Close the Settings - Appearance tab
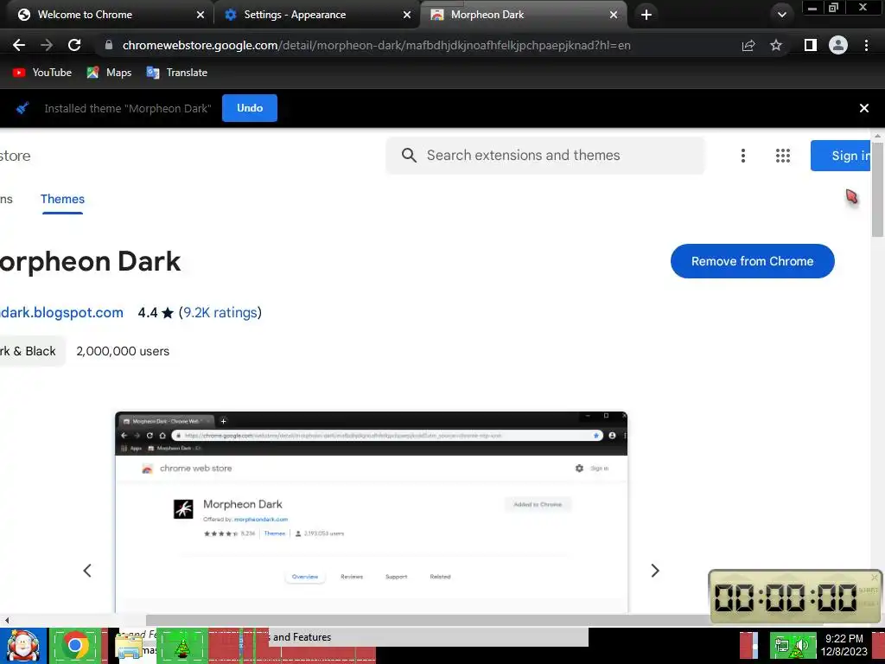Image resolution: width=885 pixels, height=664 pixels. [x=407, y=15]
